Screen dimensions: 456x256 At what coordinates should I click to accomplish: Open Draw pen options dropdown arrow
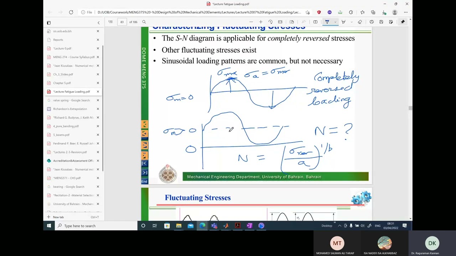tap(335, 22)
